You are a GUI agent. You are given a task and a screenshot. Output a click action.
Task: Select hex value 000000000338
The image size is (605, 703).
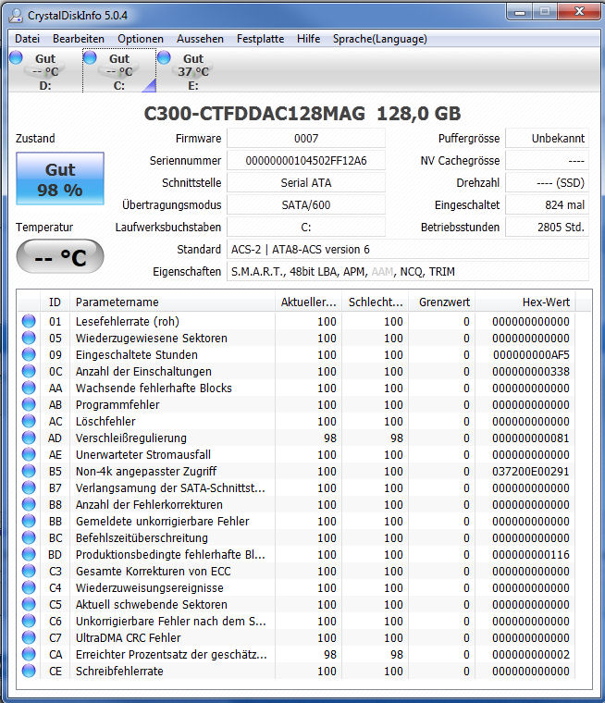tap(531, 371)
